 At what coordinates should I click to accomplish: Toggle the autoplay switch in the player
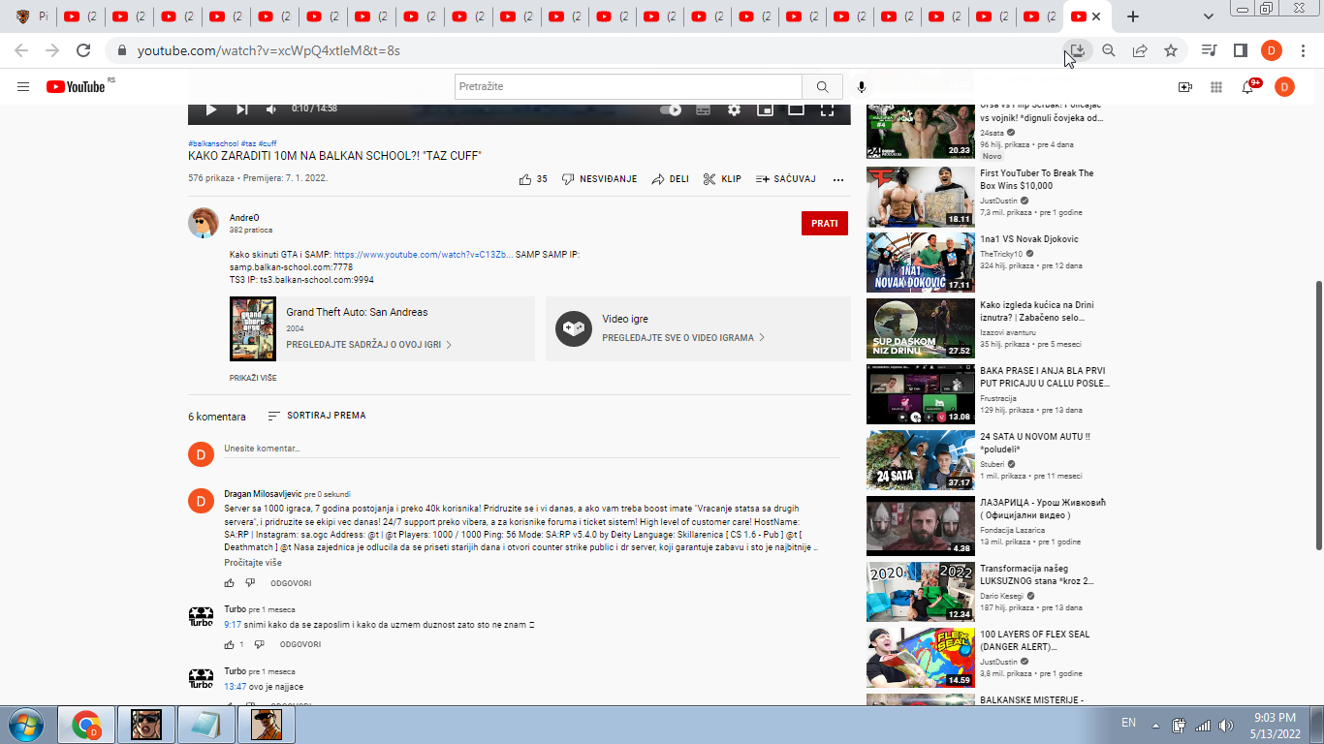point(671,109)
